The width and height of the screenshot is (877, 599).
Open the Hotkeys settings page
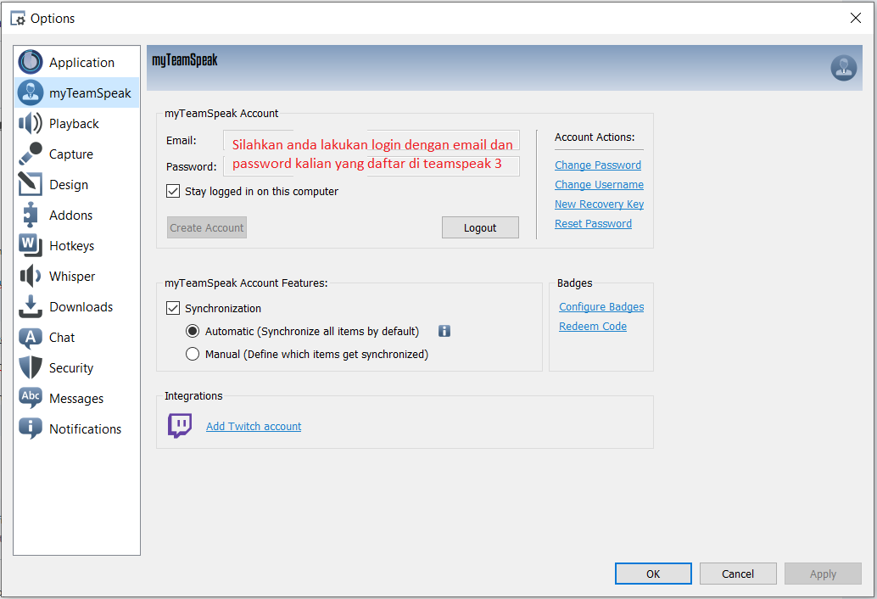point(76,245)
